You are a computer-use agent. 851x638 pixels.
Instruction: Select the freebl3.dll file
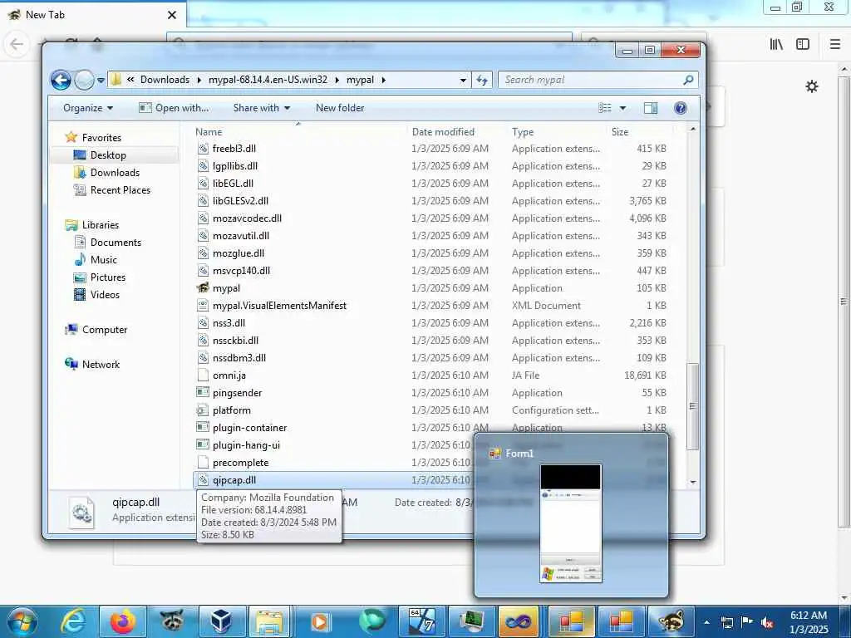click(x=234, y=149)
